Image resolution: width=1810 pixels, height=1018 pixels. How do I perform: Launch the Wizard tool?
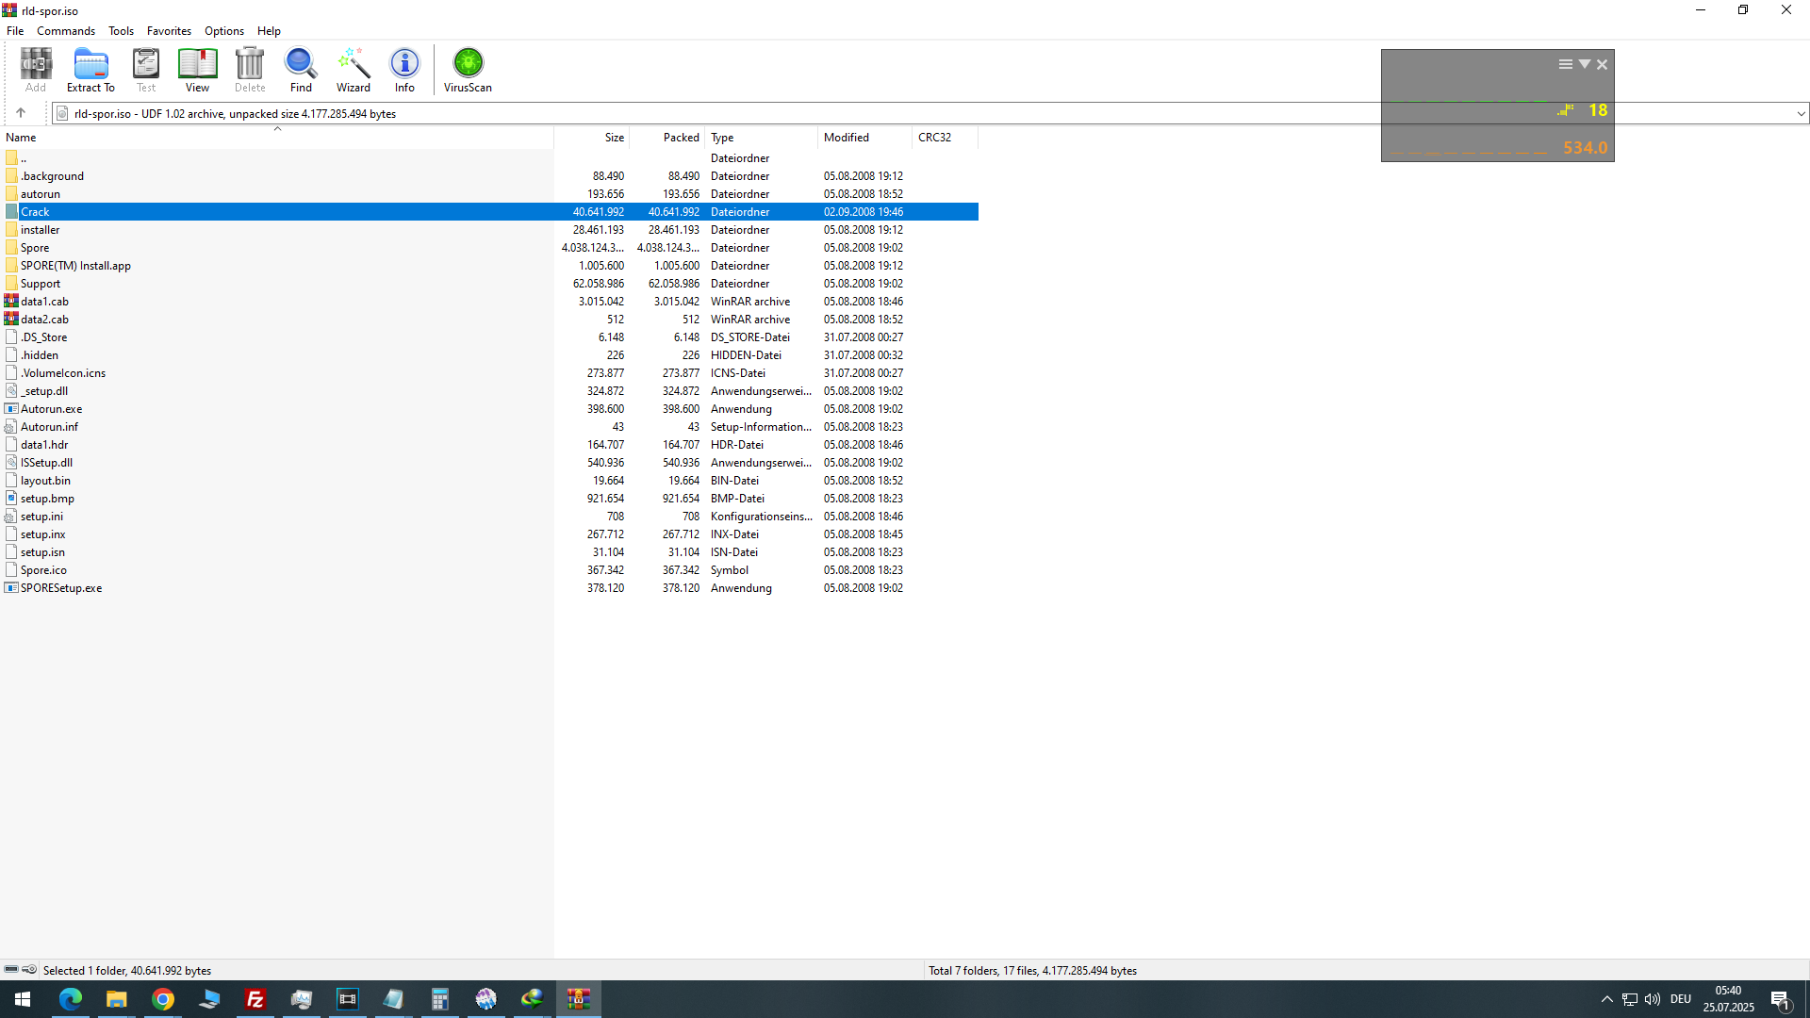point(354,70)
